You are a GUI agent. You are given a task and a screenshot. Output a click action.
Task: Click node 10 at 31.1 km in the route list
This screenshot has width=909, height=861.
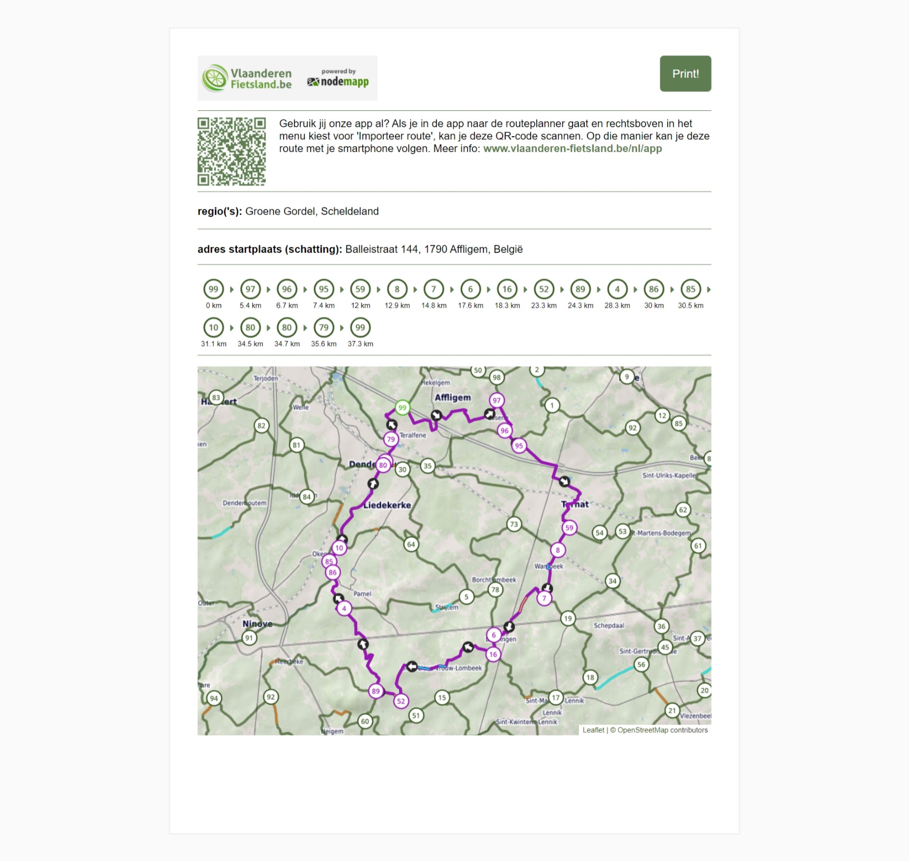(x=213, y=328)
